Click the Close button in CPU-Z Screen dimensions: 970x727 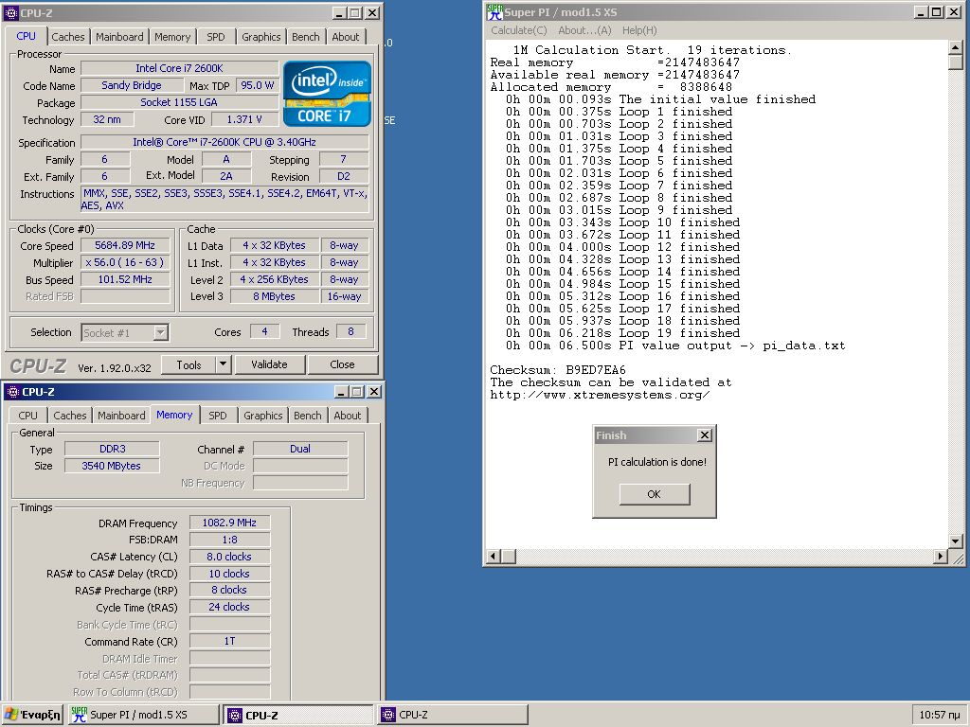coord(342,364)
